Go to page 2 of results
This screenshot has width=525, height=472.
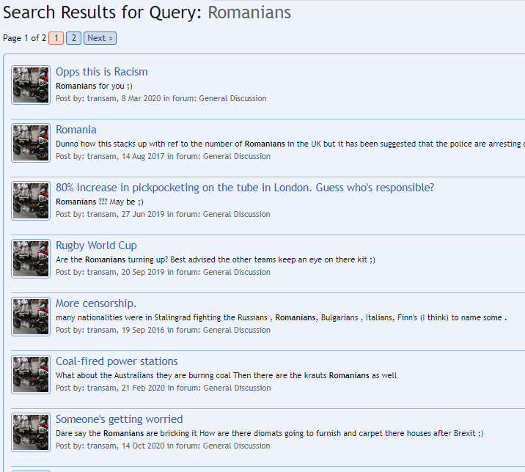click(x=73, y=38)
